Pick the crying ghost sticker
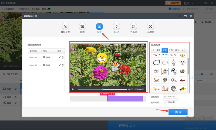216x130 pixels. 174,63
